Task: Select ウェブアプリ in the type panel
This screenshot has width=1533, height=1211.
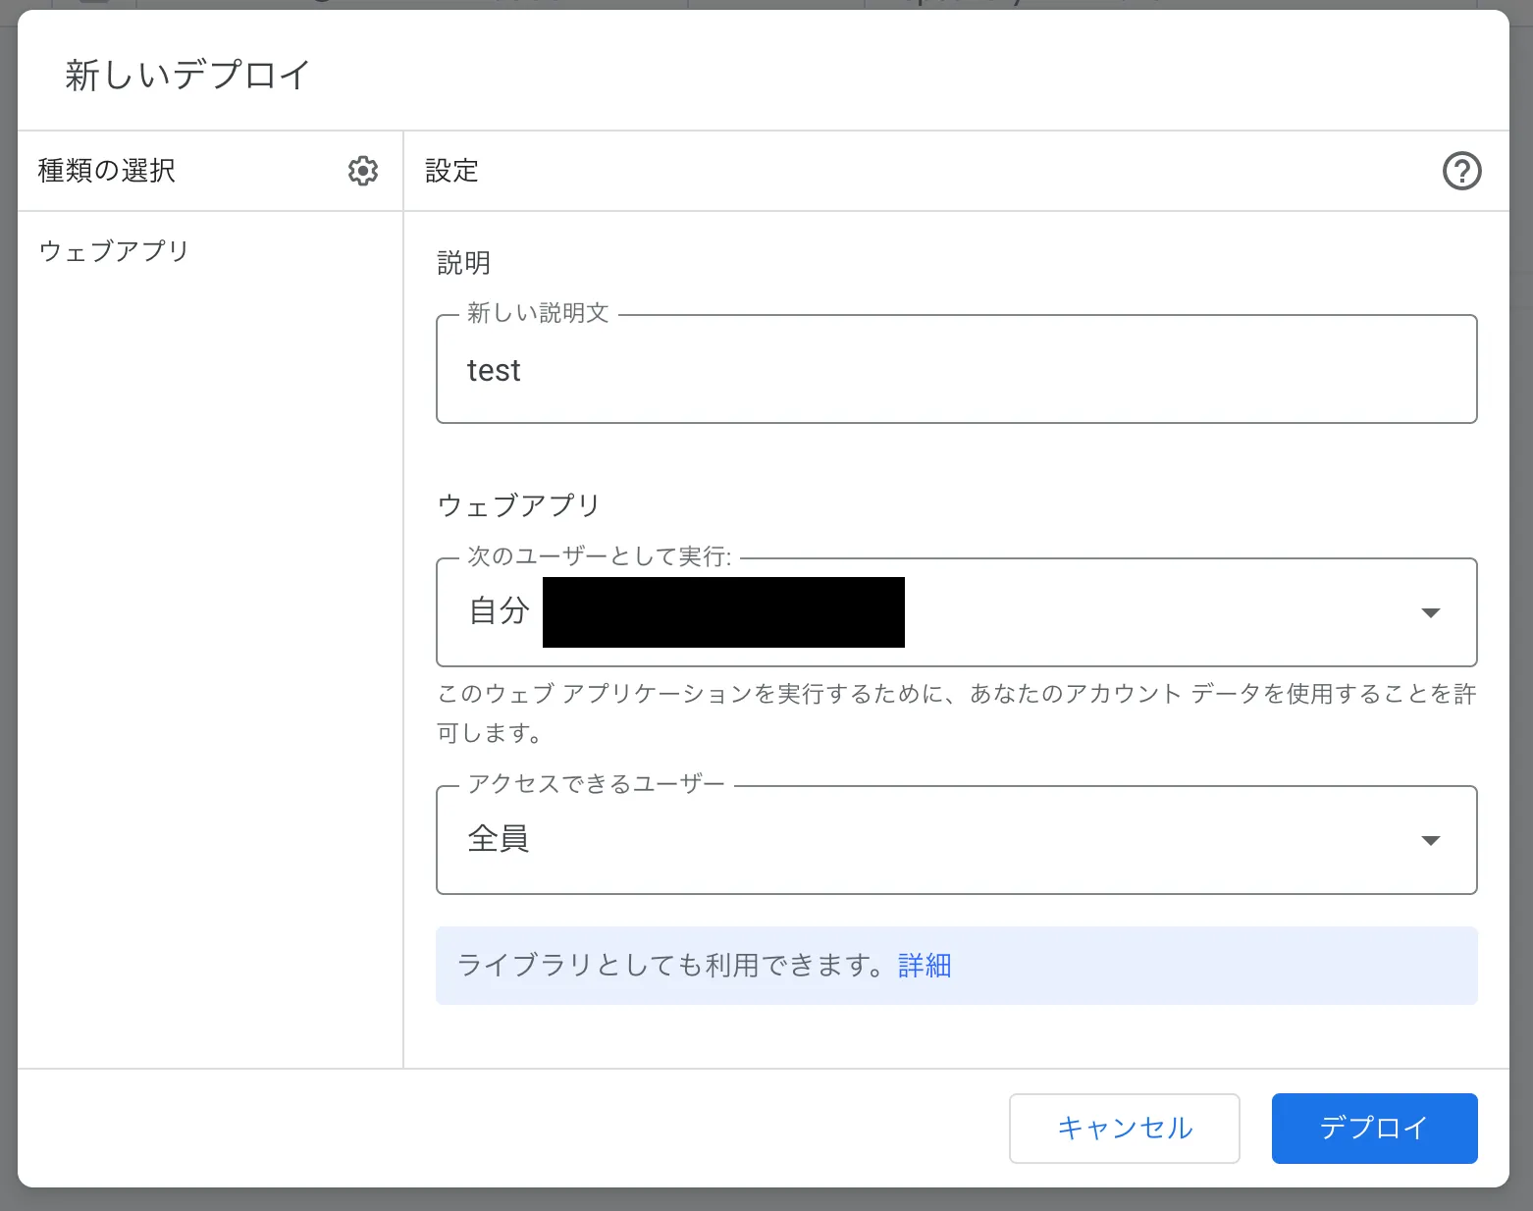Action: [x=113, y=251]
